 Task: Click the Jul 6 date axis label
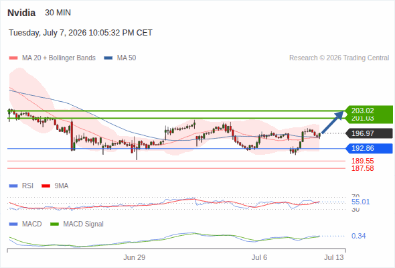(259, 257)
